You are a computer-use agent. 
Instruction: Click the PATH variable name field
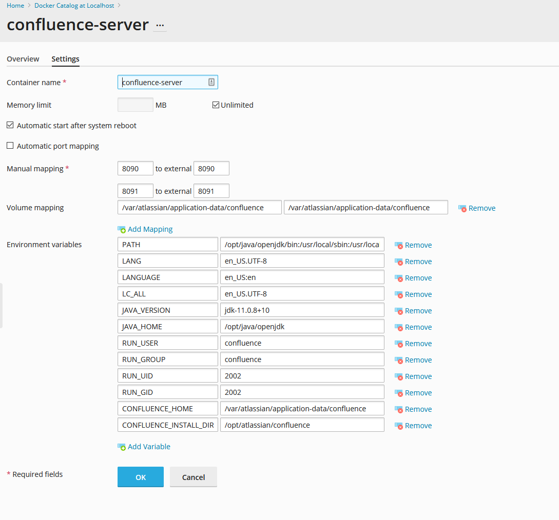pyautogui.click(x=167, y=244)
